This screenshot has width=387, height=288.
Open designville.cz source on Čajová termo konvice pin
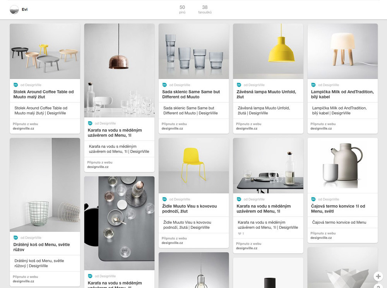click(321, 238)
